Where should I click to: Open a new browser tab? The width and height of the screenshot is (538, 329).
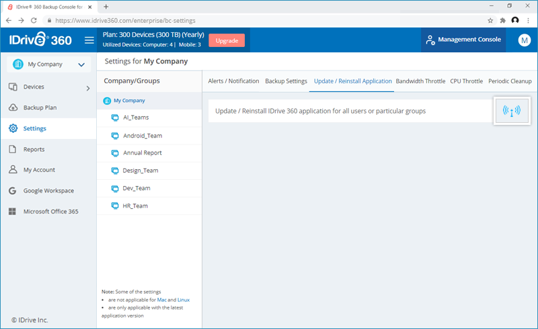106,7
